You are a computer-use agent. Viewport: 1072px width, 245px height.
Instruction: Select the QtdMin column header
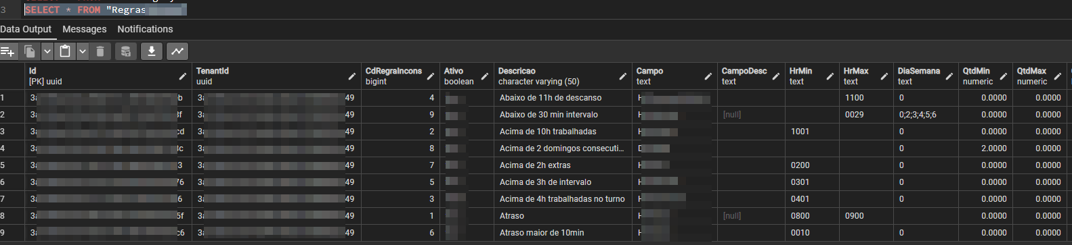pos(985,76)
